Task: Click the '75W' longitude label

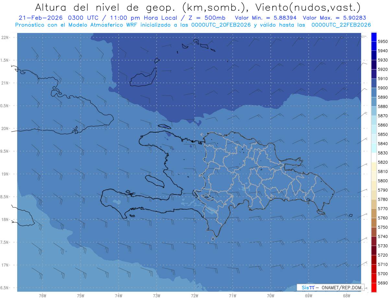Action: [x=80, y=296]
